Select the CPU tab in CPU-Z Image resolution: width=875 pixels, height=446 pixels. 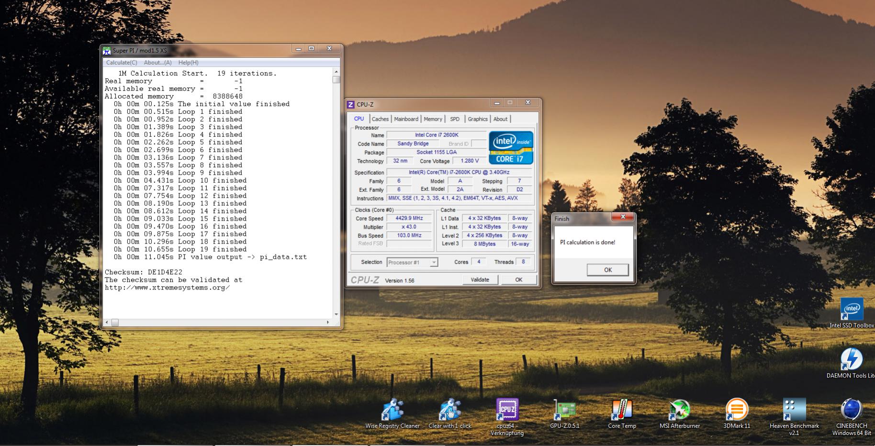point(359,119)
